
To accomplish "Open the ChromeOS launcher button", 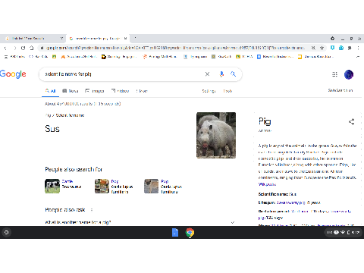I will (x=7, y=232).
